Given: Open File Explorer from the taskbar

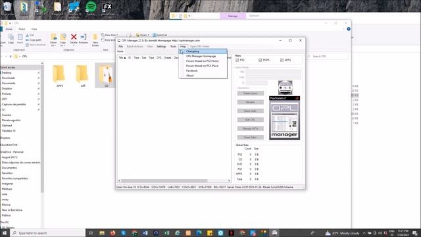Looking at the screenshot, I should 102,233.
